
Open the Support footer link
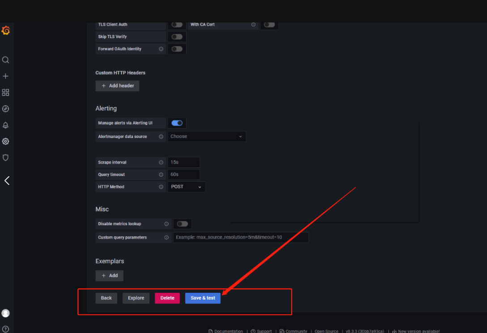tap(261, 331)
